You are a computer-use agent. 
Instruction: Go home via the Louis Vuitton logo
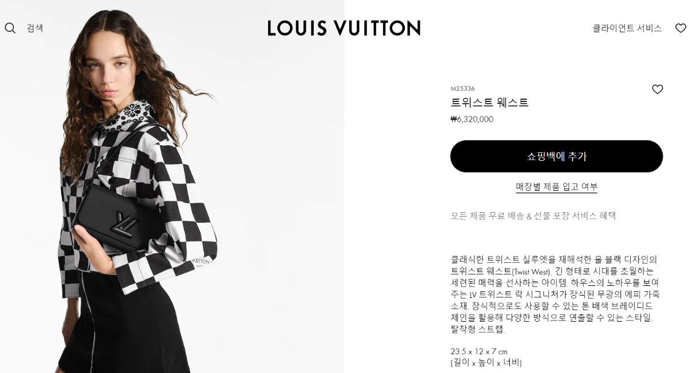(x=344, y=28)
